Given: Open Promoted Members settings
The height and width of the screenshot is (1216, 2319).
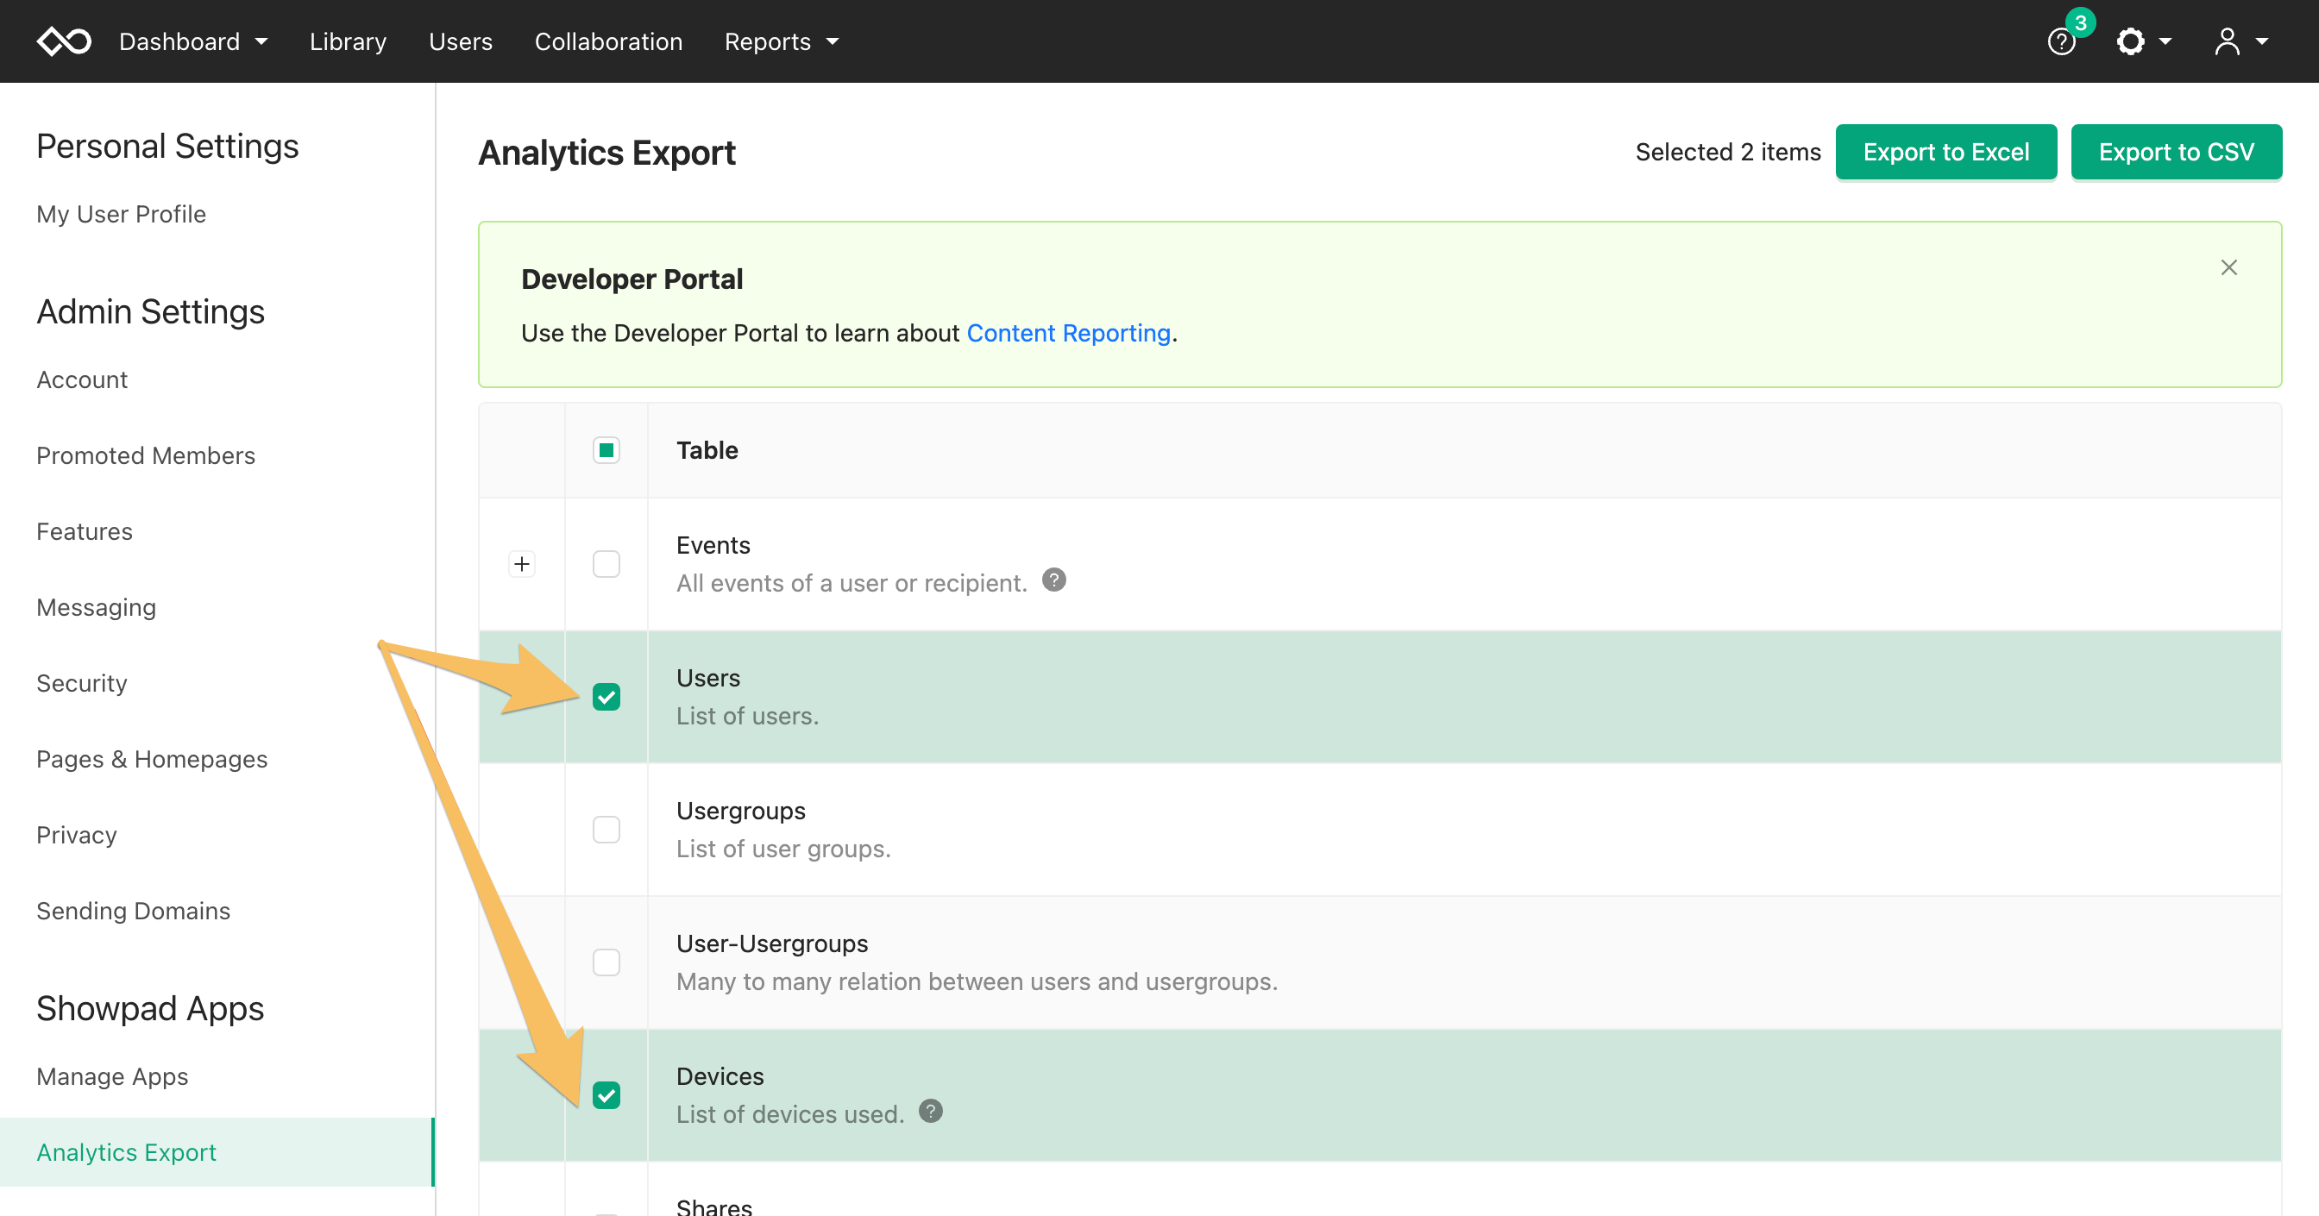Looking at the screenshot, I should [146, 455].
